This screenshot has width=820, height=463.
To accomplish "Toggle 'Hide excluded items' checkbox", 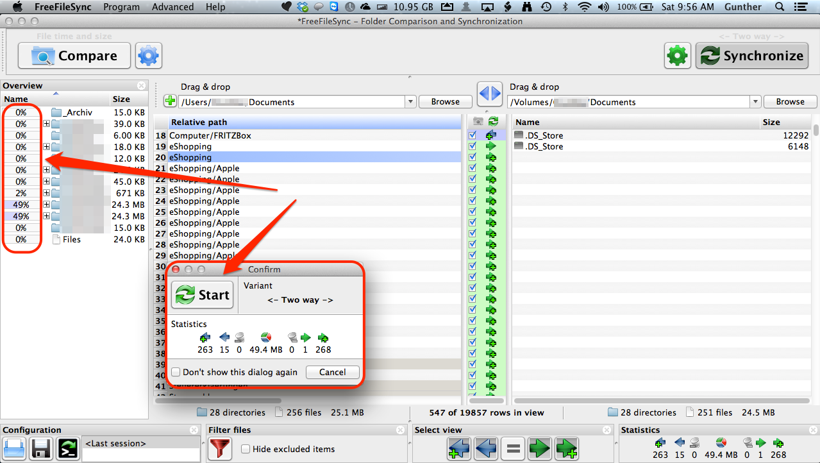I will tap(245, 449).
